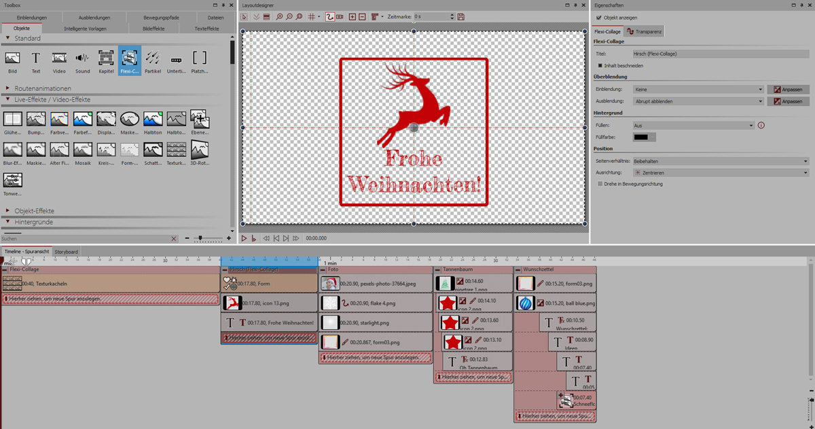This screenshot has width=815, height=429.
Task: Enable the Inhalt beschneiden checkbox
Action: point(600,66)
